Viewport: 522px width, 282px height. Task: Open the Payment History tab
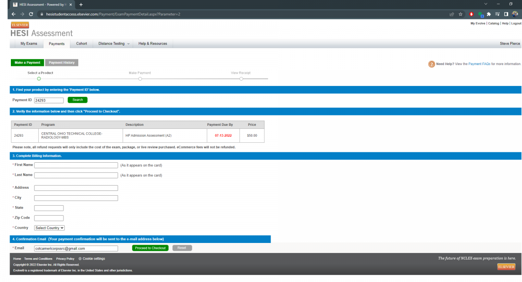[x=62, y=62]
